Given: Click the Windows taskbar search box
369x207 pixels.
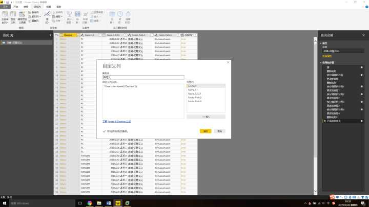Looking at the screenshot, I should tap(42, 203).
